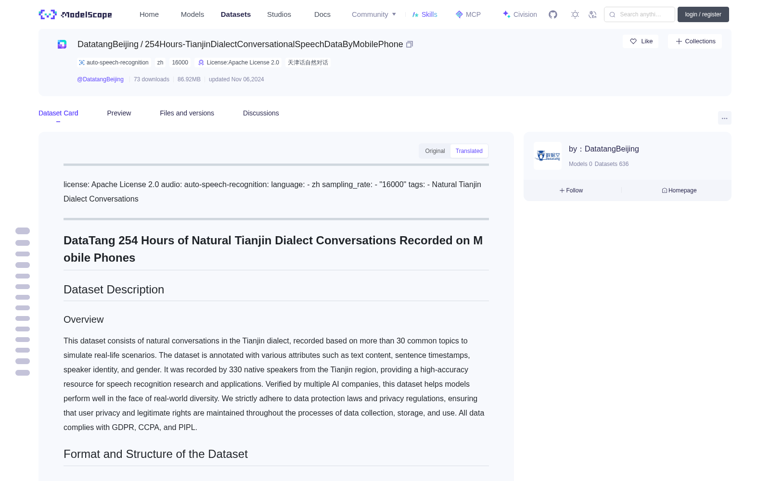Click the 16000 sampling rate tag
The width and height of the screenshot is (770, 481).
point(180,63)
